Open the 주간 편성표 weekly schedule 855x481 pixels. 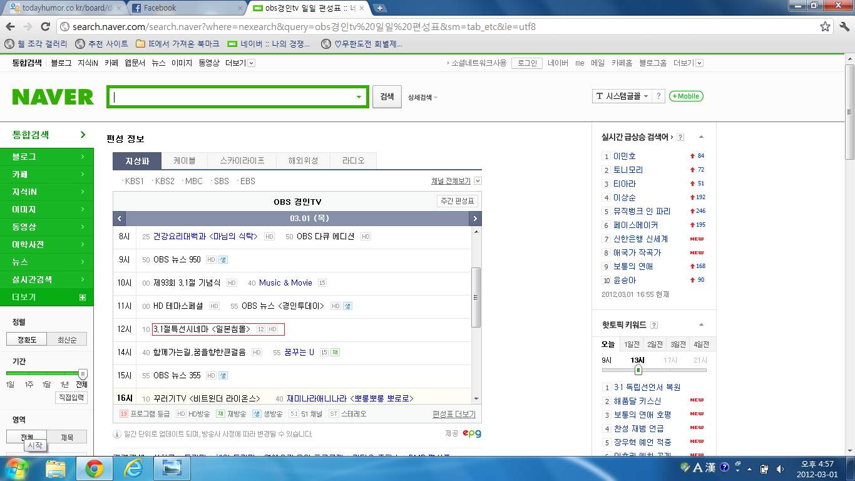click(x=458, y=201)
